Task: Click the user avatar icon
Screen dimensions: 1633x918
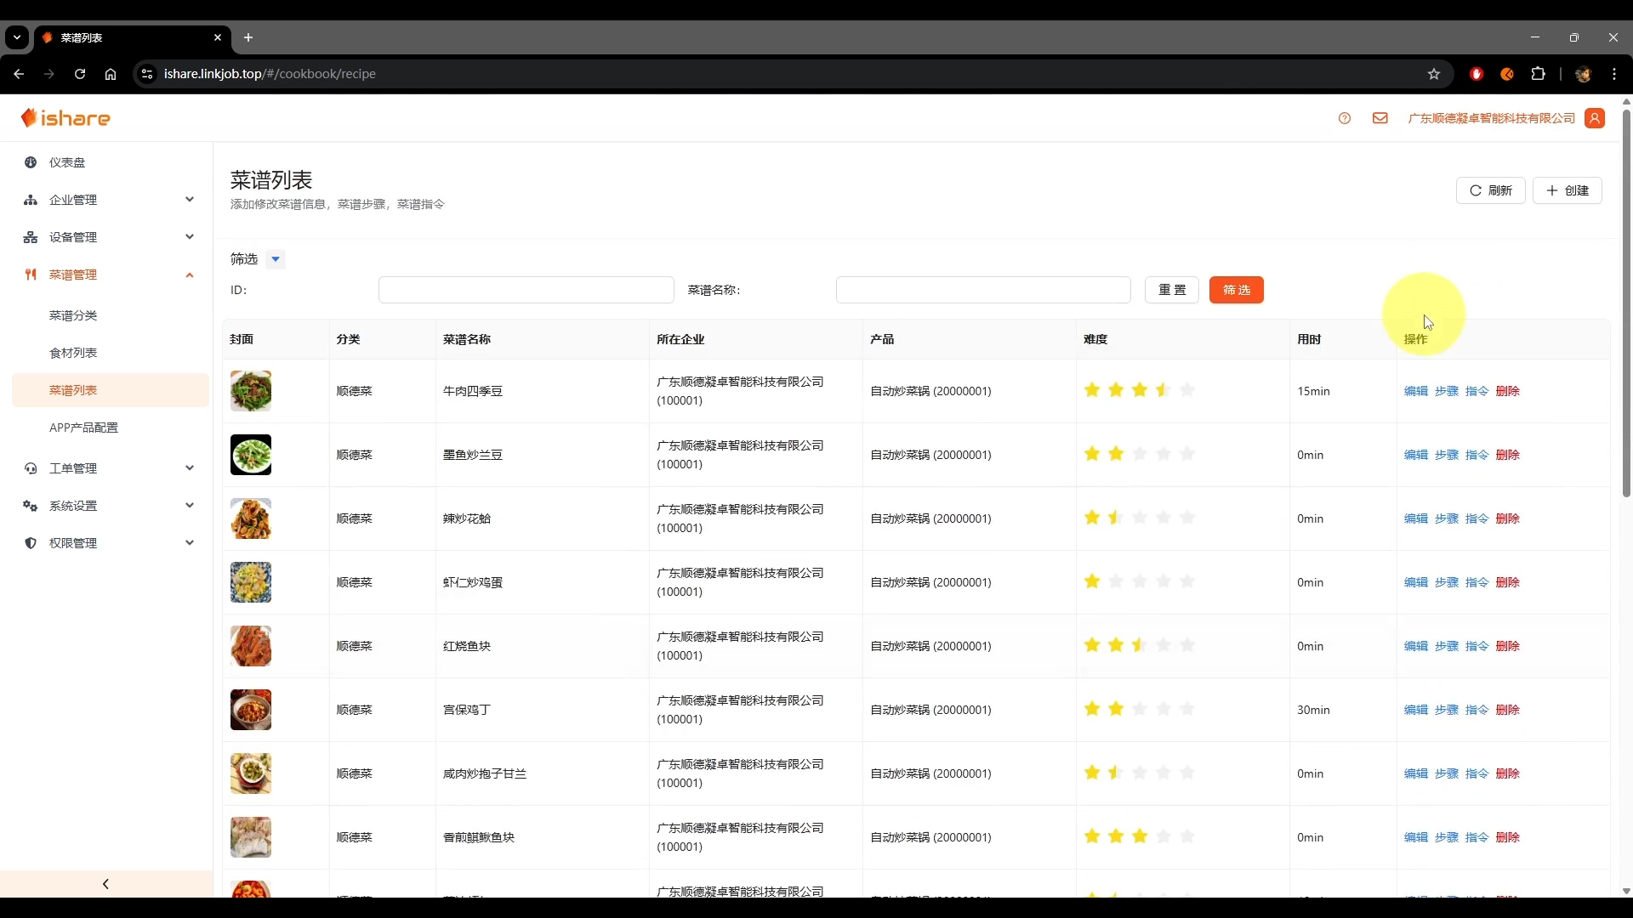Action: pyautogui.click(x=1595, y=118)
